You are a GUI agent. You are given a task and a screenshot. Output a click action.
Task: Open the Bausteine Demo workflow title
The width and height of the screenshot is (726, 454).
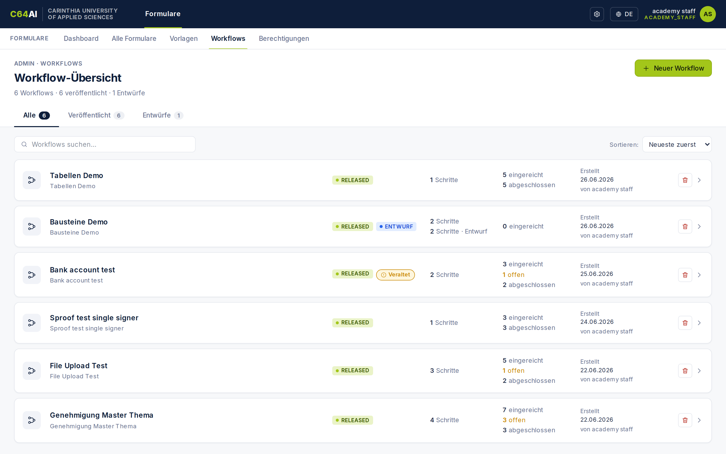79,222
